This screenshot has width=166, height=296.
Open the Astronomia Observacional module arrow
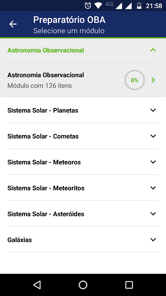pyautogui.click(x=153, y=80)
